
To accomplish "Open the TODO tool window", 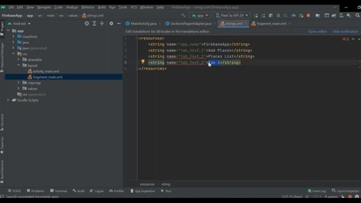I will coord(14,191).
